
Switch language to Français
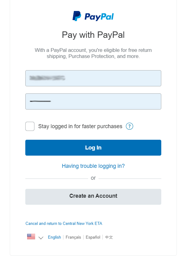(x=73, y=237)
